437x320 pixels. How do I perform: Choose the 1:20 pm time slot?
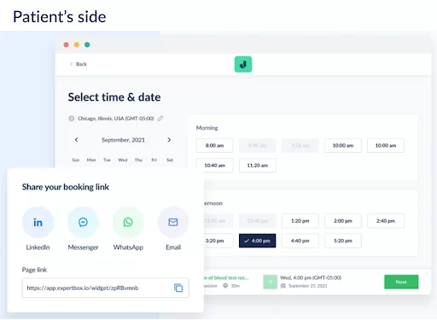coord(300,221)
